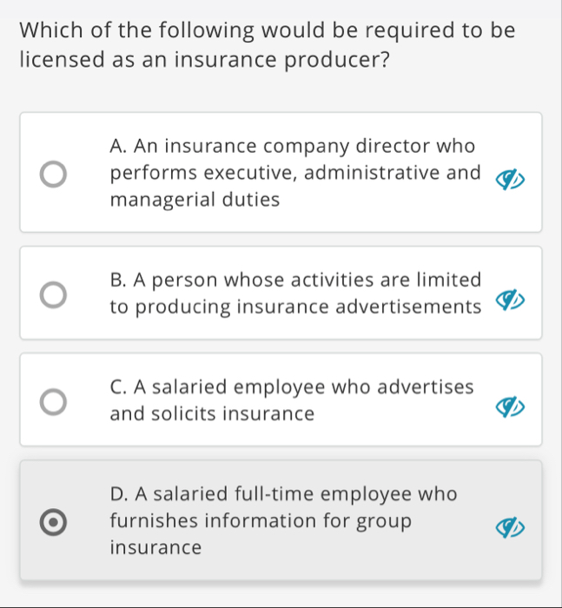Select the 'producing insurance advertisements' answer text

click(x=295, y=307)
